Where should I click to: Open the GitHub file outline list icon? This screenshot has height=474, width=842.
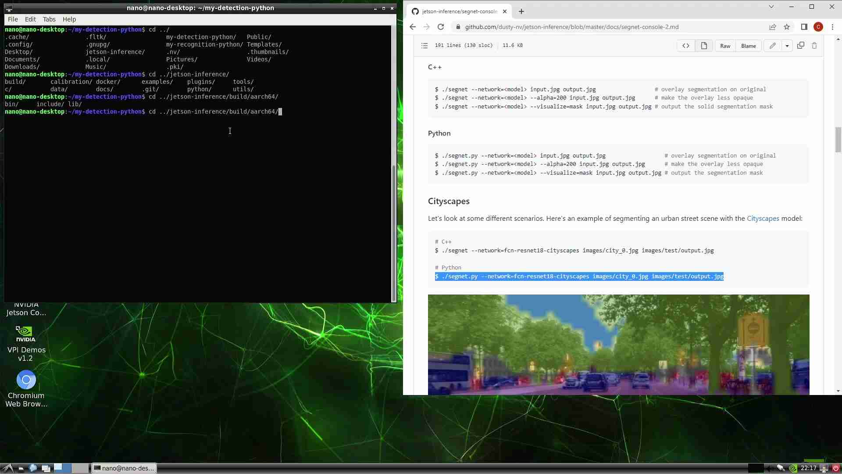pyautogui.click(x=424, y=46)
